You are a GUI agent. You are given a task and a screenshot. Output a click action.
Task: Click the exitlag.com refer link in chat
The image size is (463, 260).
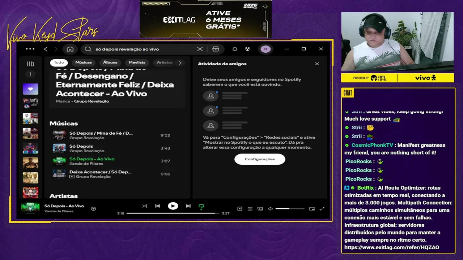(x=392, y=247)
